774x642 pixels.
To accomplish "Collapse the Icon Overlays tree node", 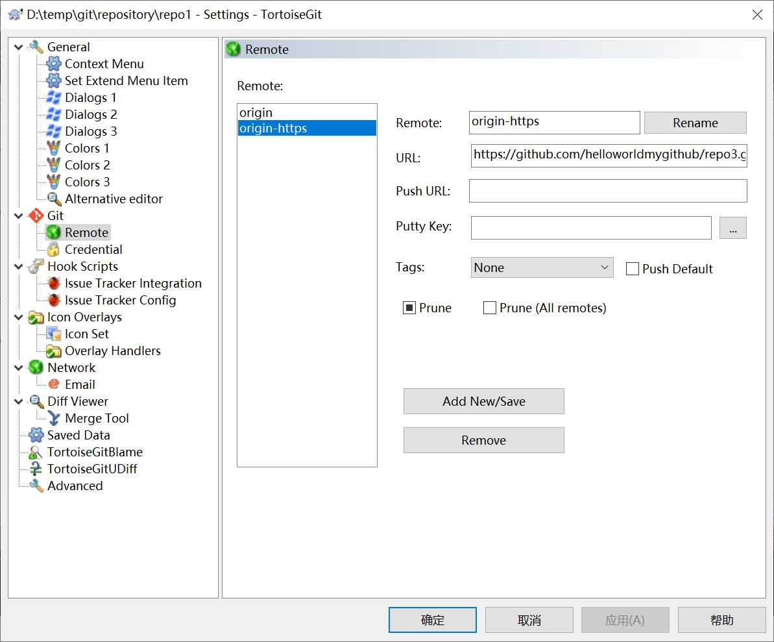I will click(x=19, y=317).
